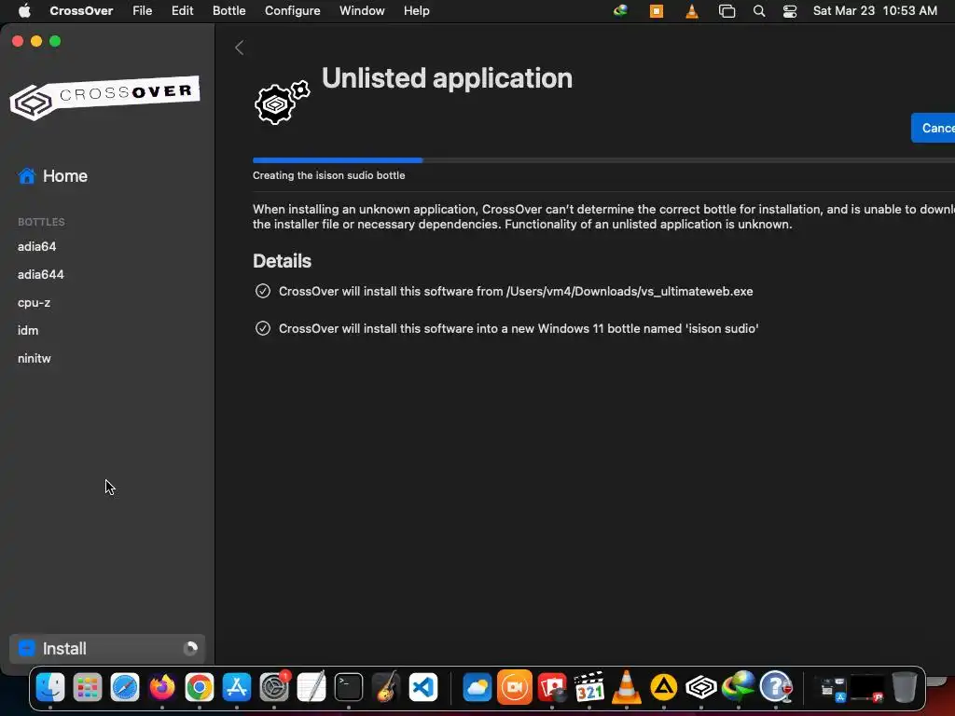Cancel the installation with the blue button
955x716 pixels.
coord(933,128)
